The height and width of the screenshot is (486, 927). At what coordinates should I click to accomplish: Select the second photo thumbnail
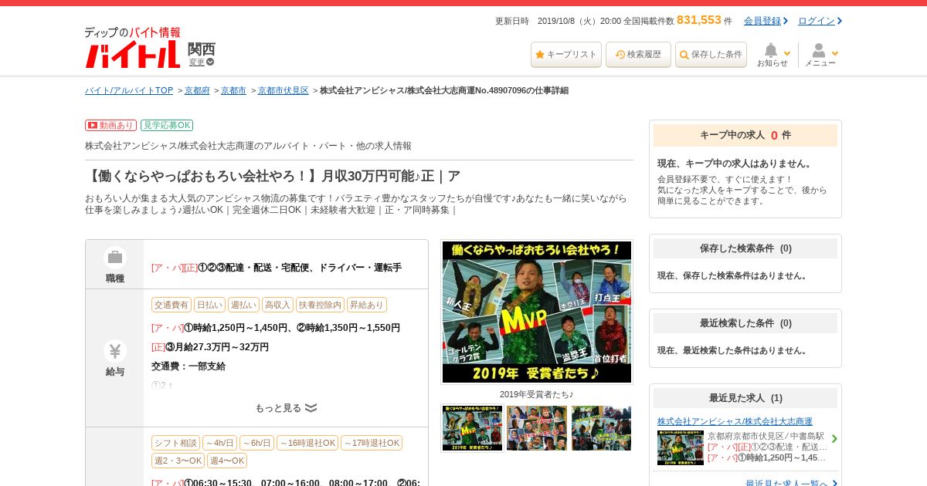[x=537, y=428]
